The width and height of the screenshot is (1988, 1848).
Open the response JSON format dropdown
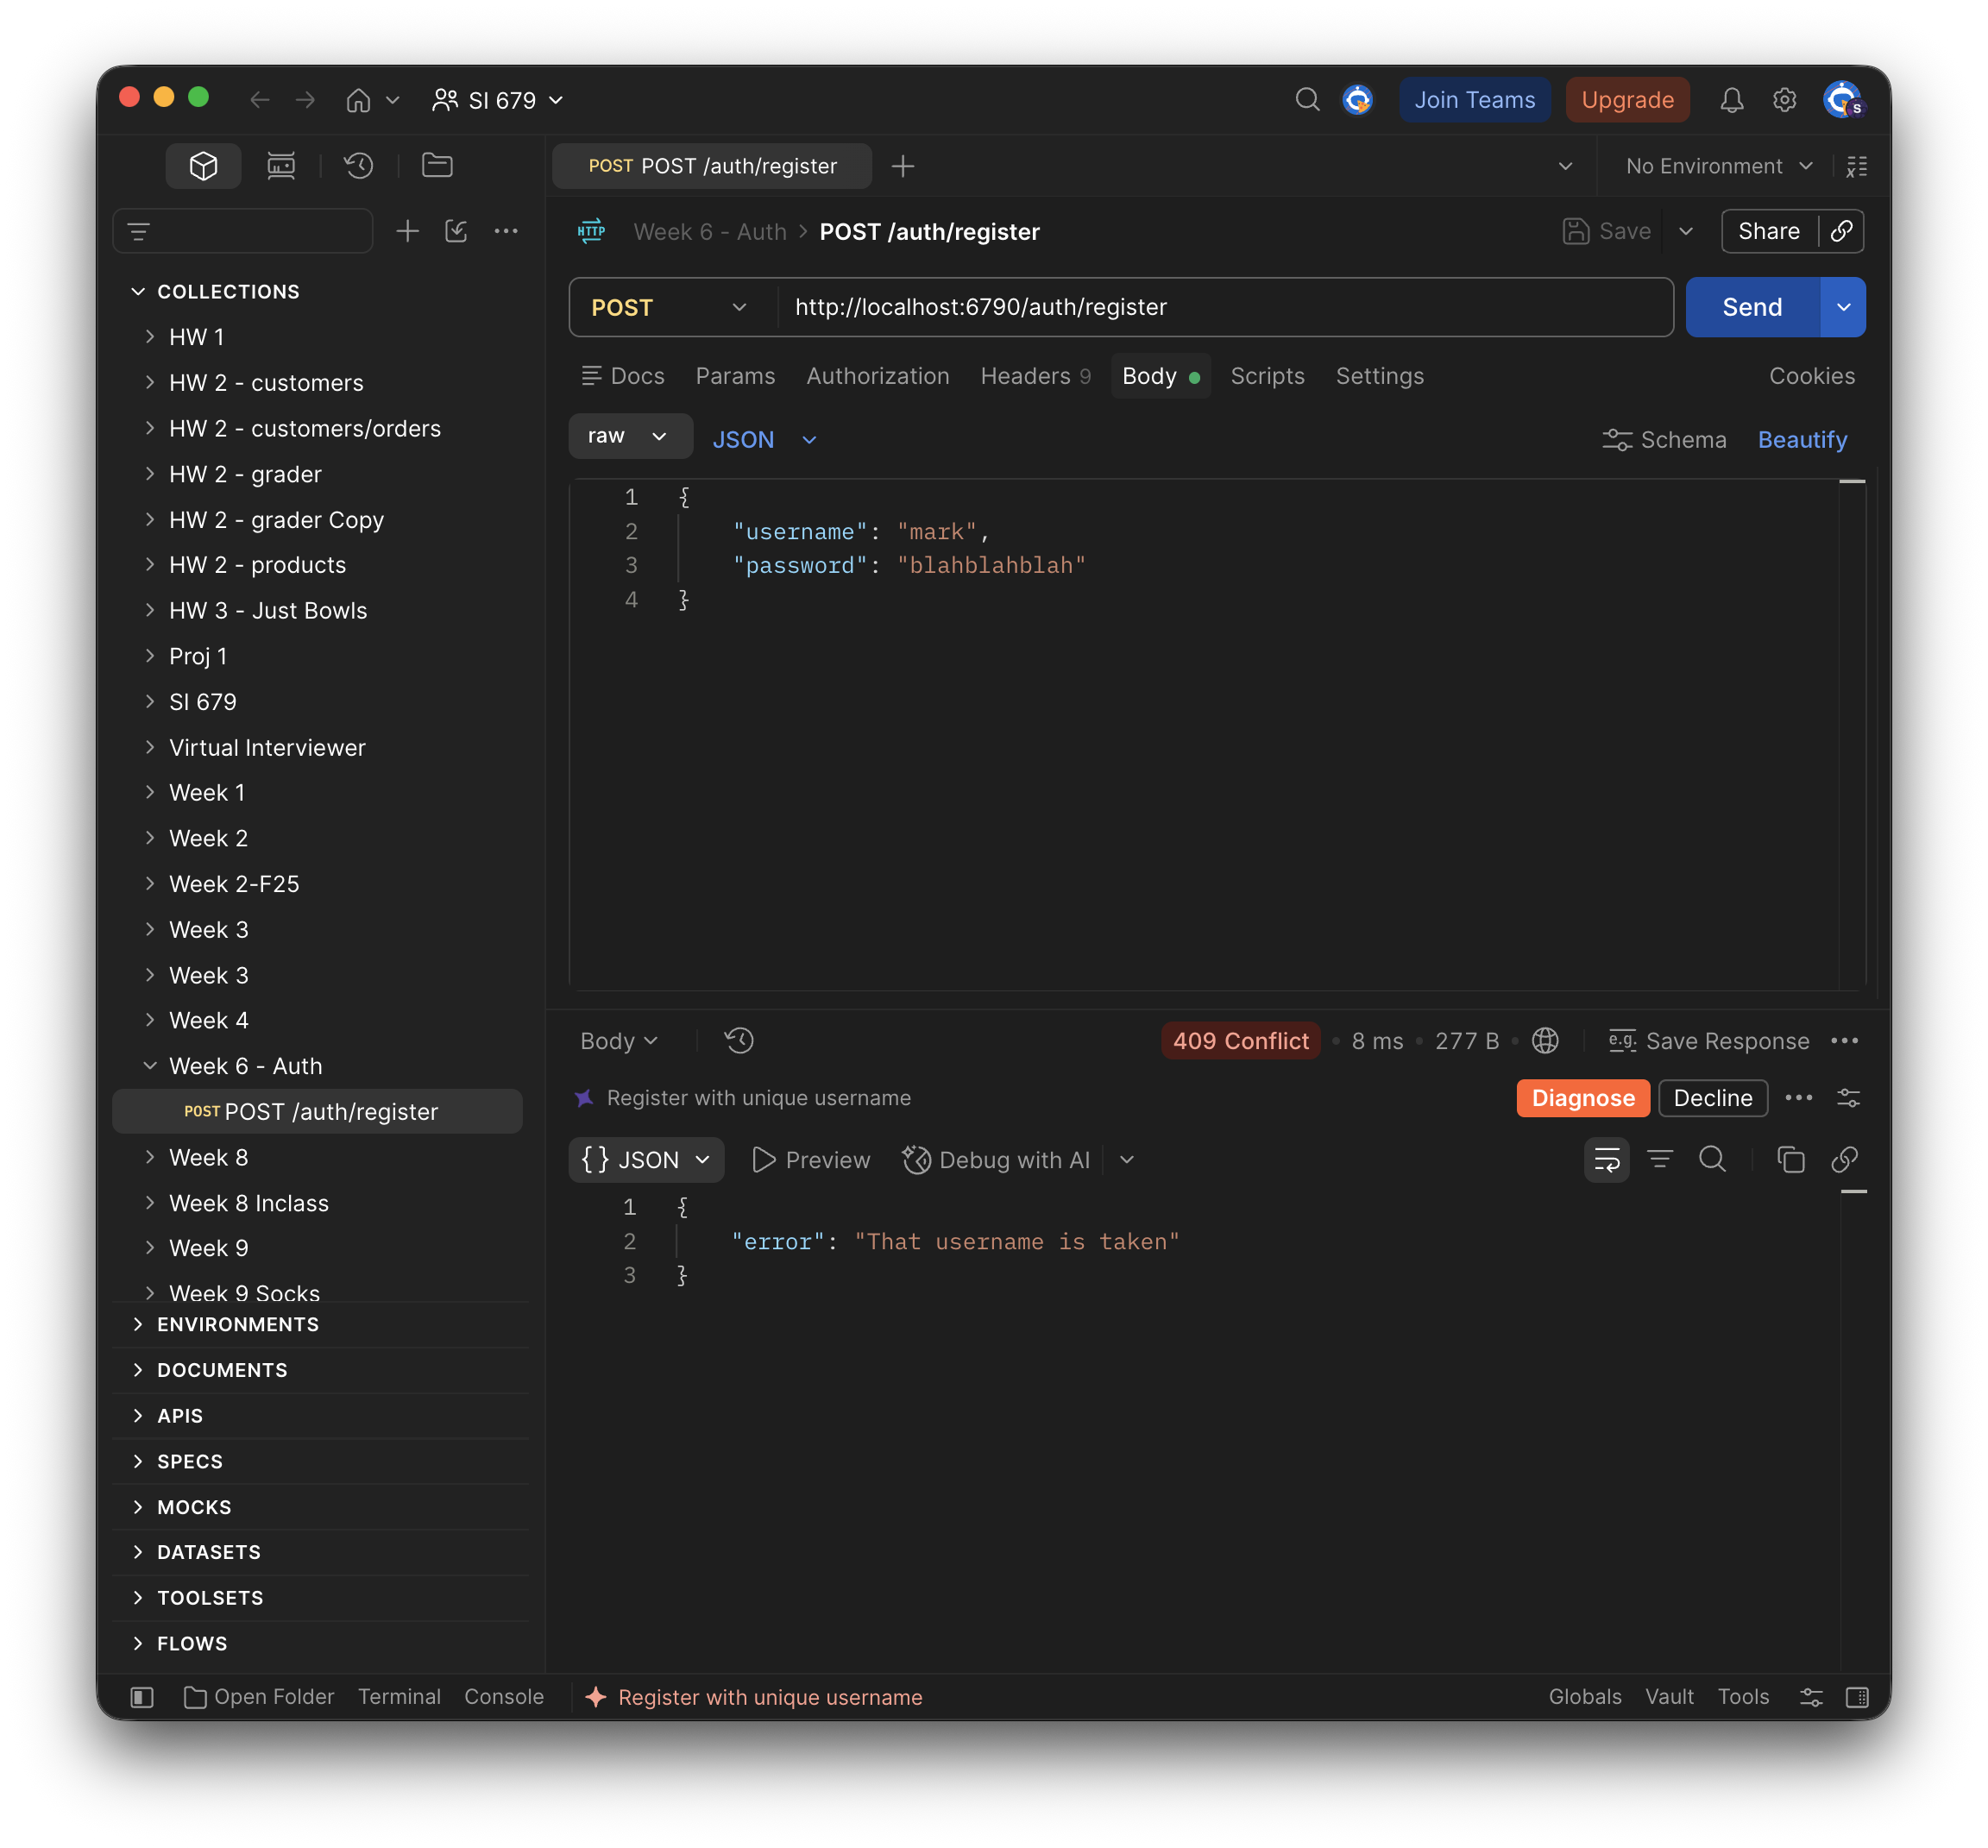[x=646, y=1160]
